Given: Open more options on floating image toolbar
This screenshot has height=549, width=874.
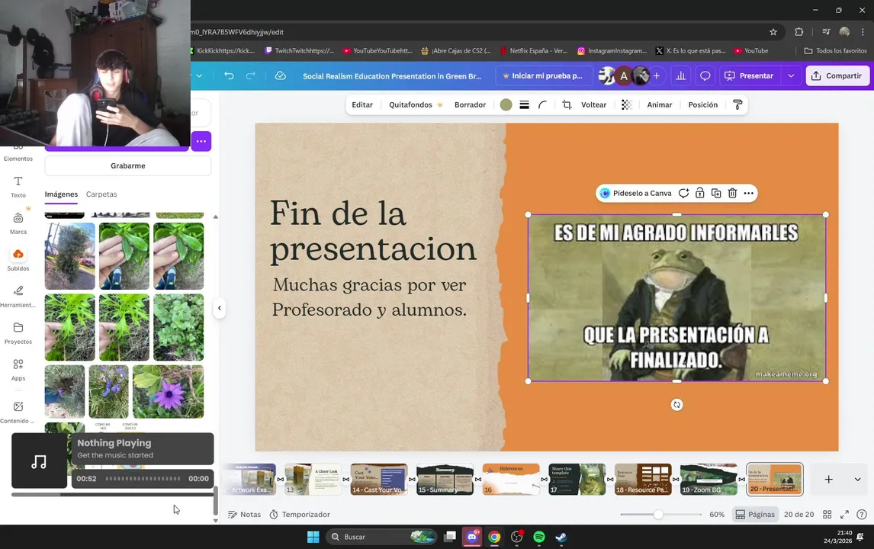Looking at the screenshot, I should (749, 194).
